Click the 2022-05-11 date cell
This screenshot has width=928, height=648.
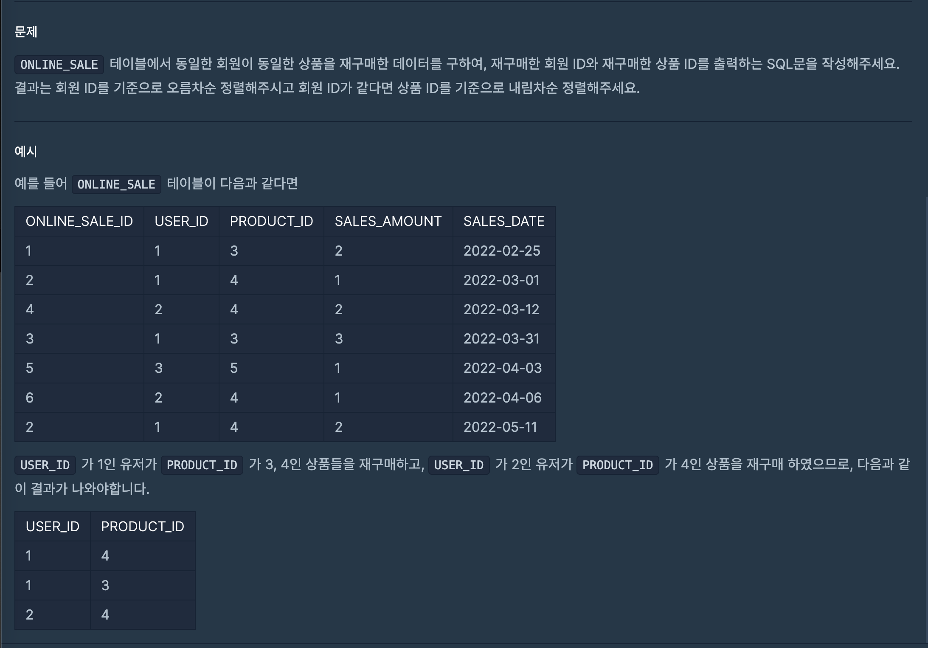coord(500,427)
